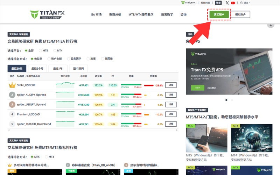Click the Titan FX main logo
Viewport: 280px width, 175px height.
pos(47,14)
